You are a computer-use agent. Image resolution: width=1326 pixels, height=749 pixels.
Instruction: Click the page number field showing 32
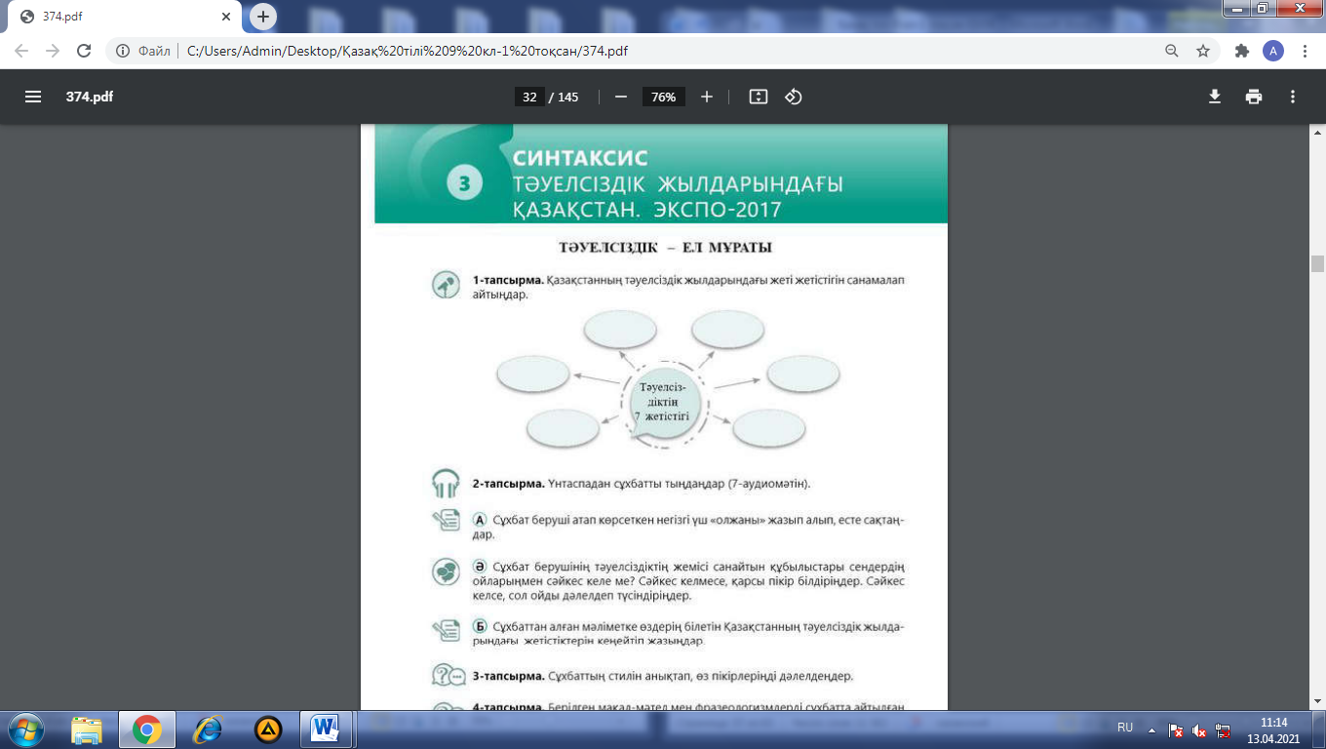[x=529, y=97]
